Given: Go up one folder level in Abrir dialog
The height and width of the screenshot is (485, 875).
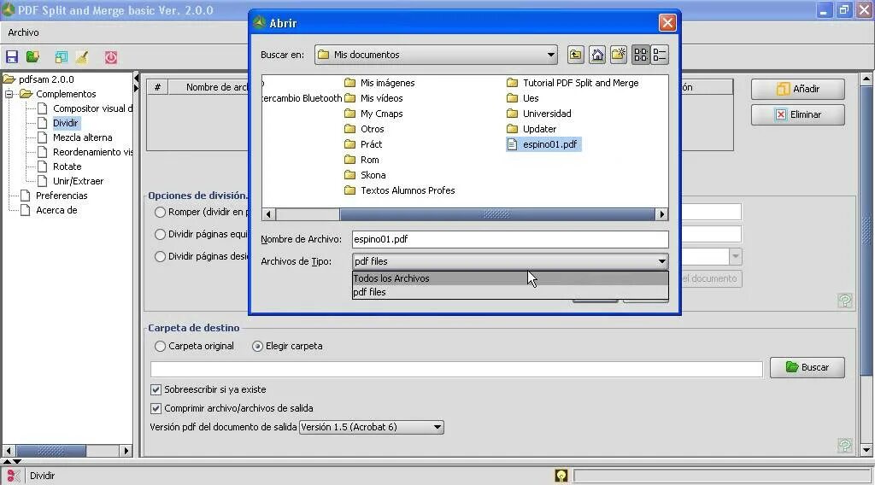Looking at the screenshot, I should (575, 55).
